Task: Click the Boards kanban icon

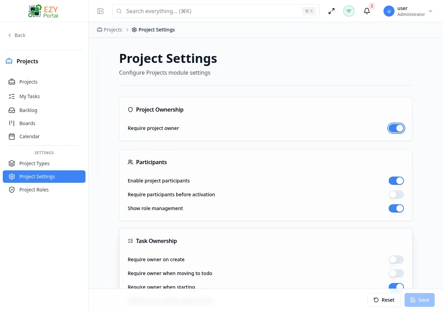Action: click(x=12, y=123)
